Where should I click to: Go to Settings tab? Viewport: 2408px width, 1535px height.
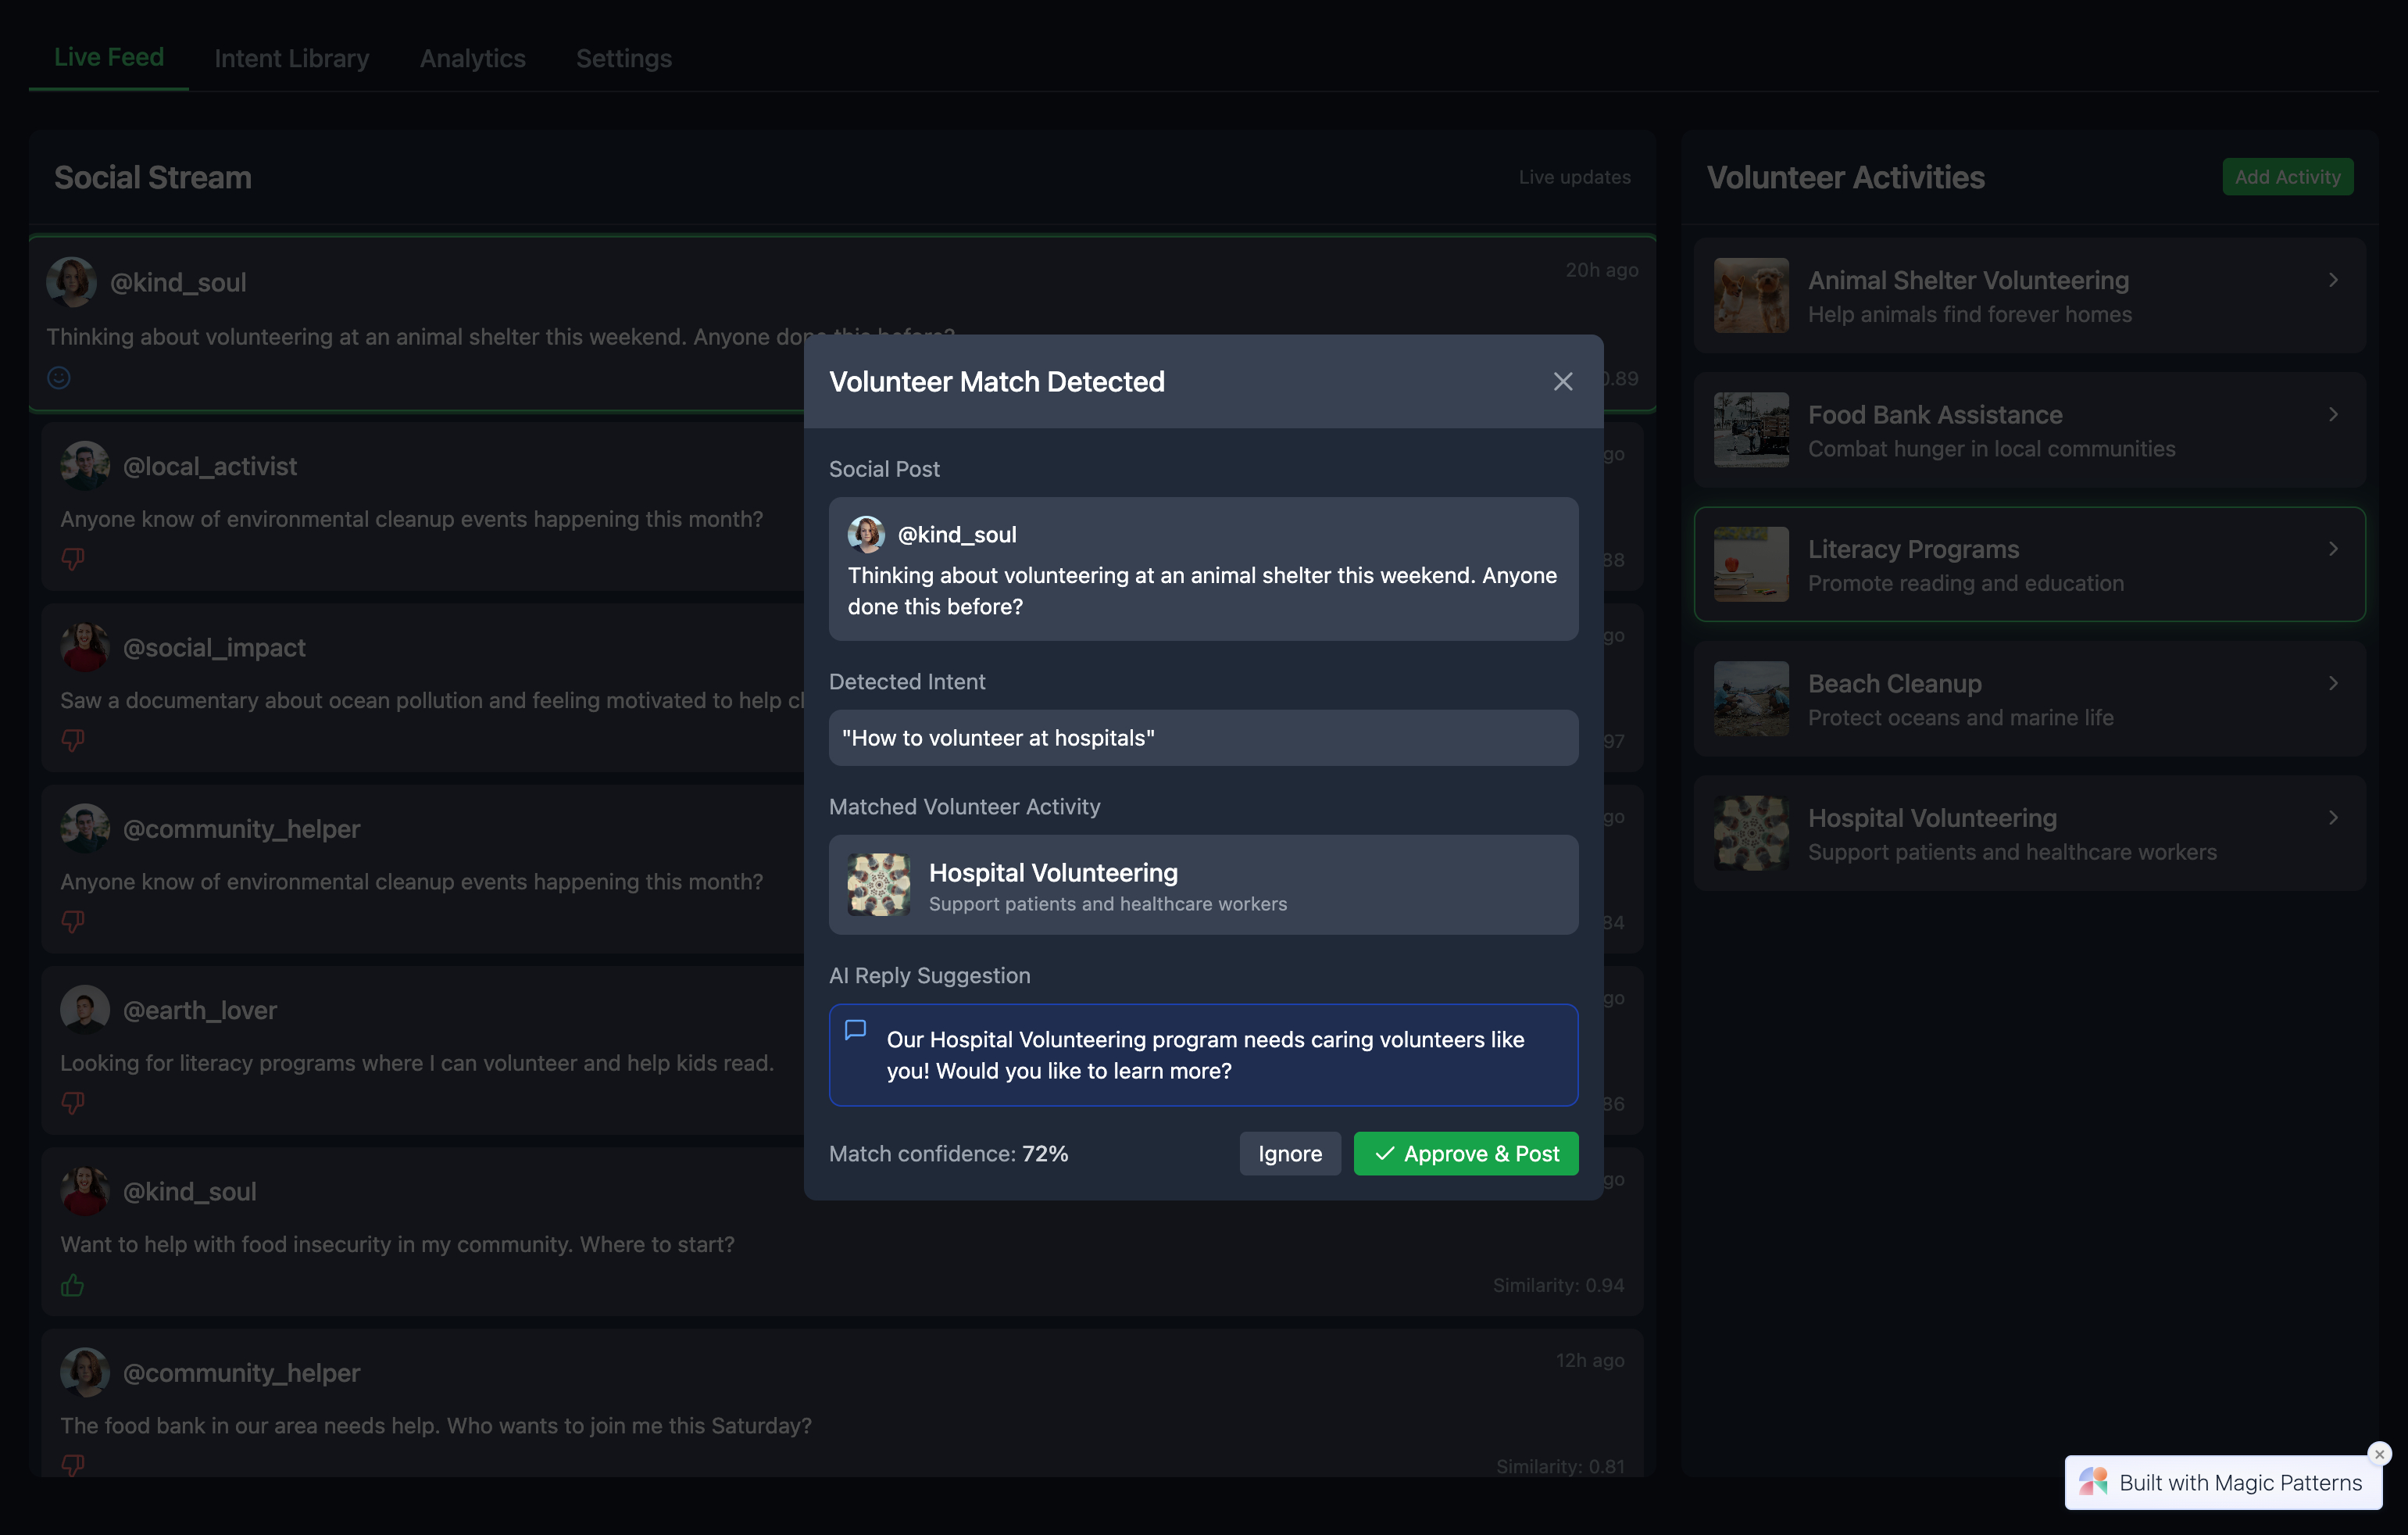pos(623,58)
